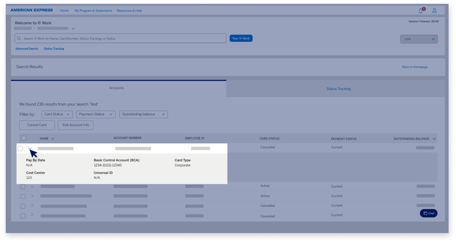Check the checkbox on the first account row
The width and height of the screenshot is (456, 242).
pyautogui.click(x=21, y=149)
